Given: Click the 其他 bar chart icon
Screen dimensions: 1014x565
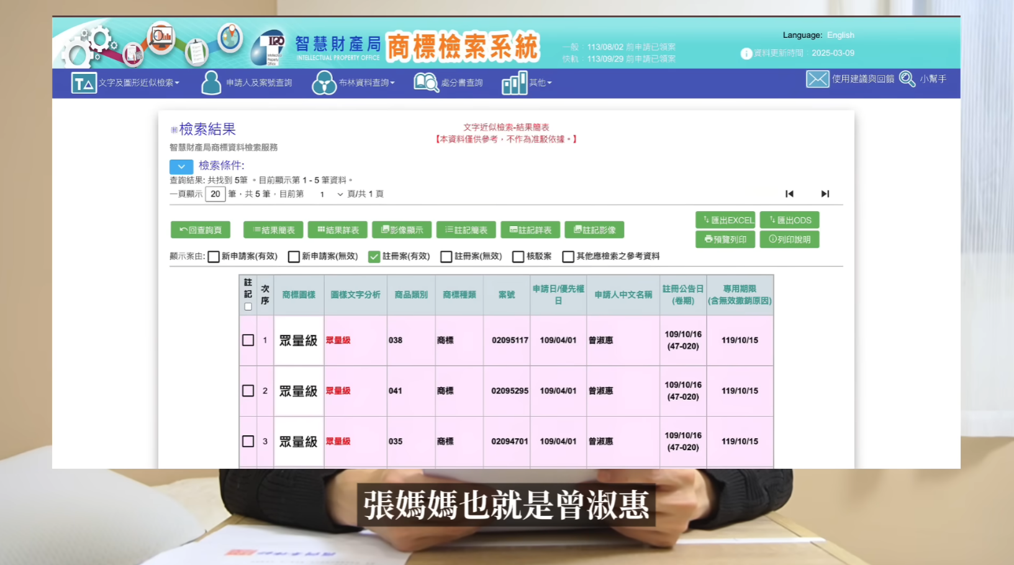Looking at the screenshot, I should (514, 83).
